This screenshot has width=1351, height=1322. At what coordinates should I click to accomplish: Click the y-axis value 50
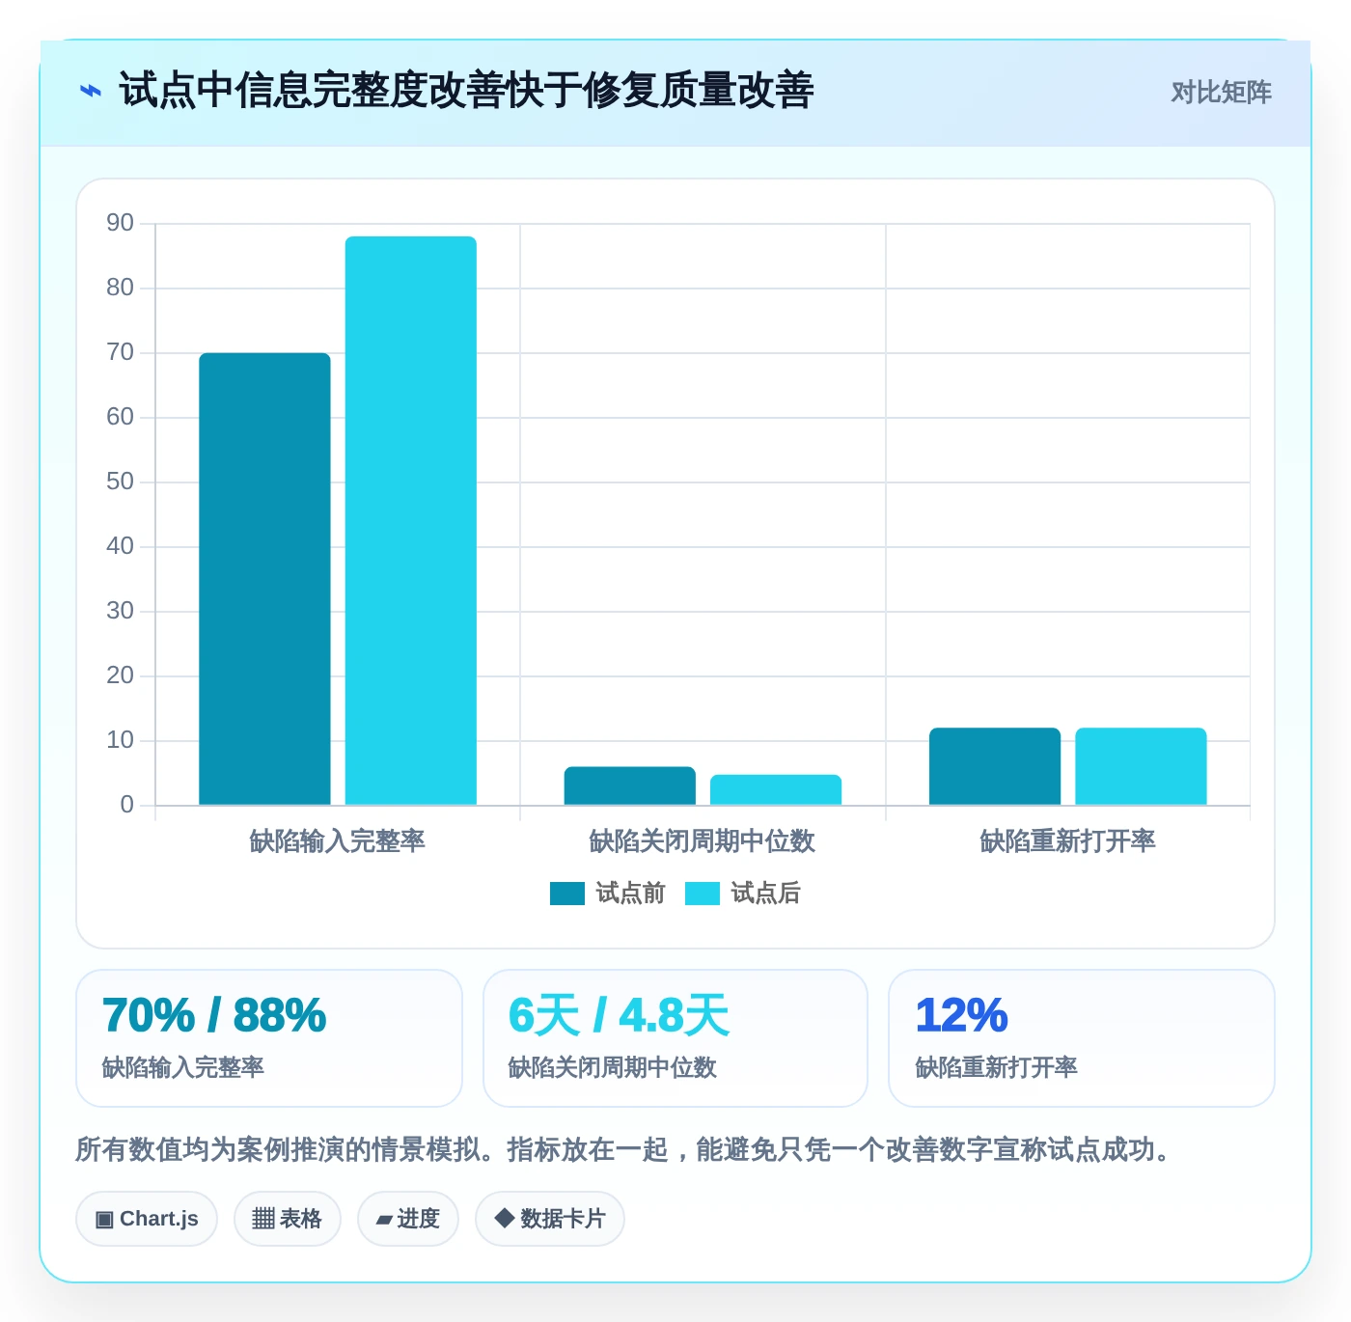click(x=120, y=482)
